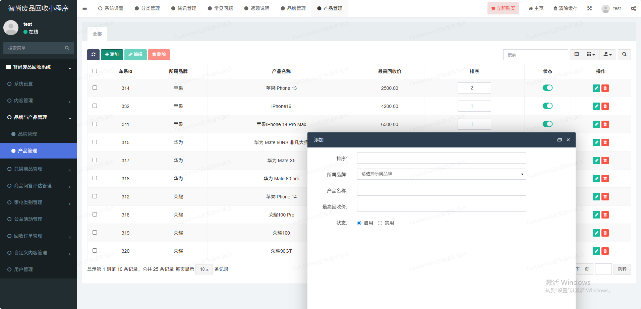Click red delete icon for 苹果IPhone 13 row

pyautogui.click(x=605, y=88)
